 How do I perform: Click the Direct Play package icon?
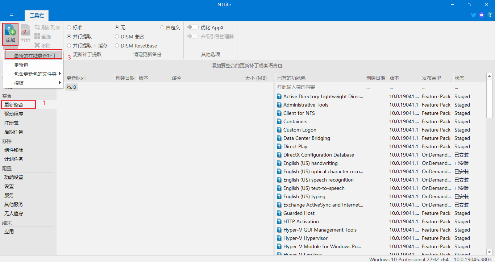point(279,146)
